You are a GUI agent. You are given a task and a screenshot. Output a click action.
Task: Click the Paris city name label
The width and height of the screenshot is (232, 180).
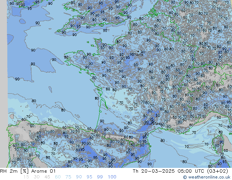pyautogui.click(x=139, y=54)
